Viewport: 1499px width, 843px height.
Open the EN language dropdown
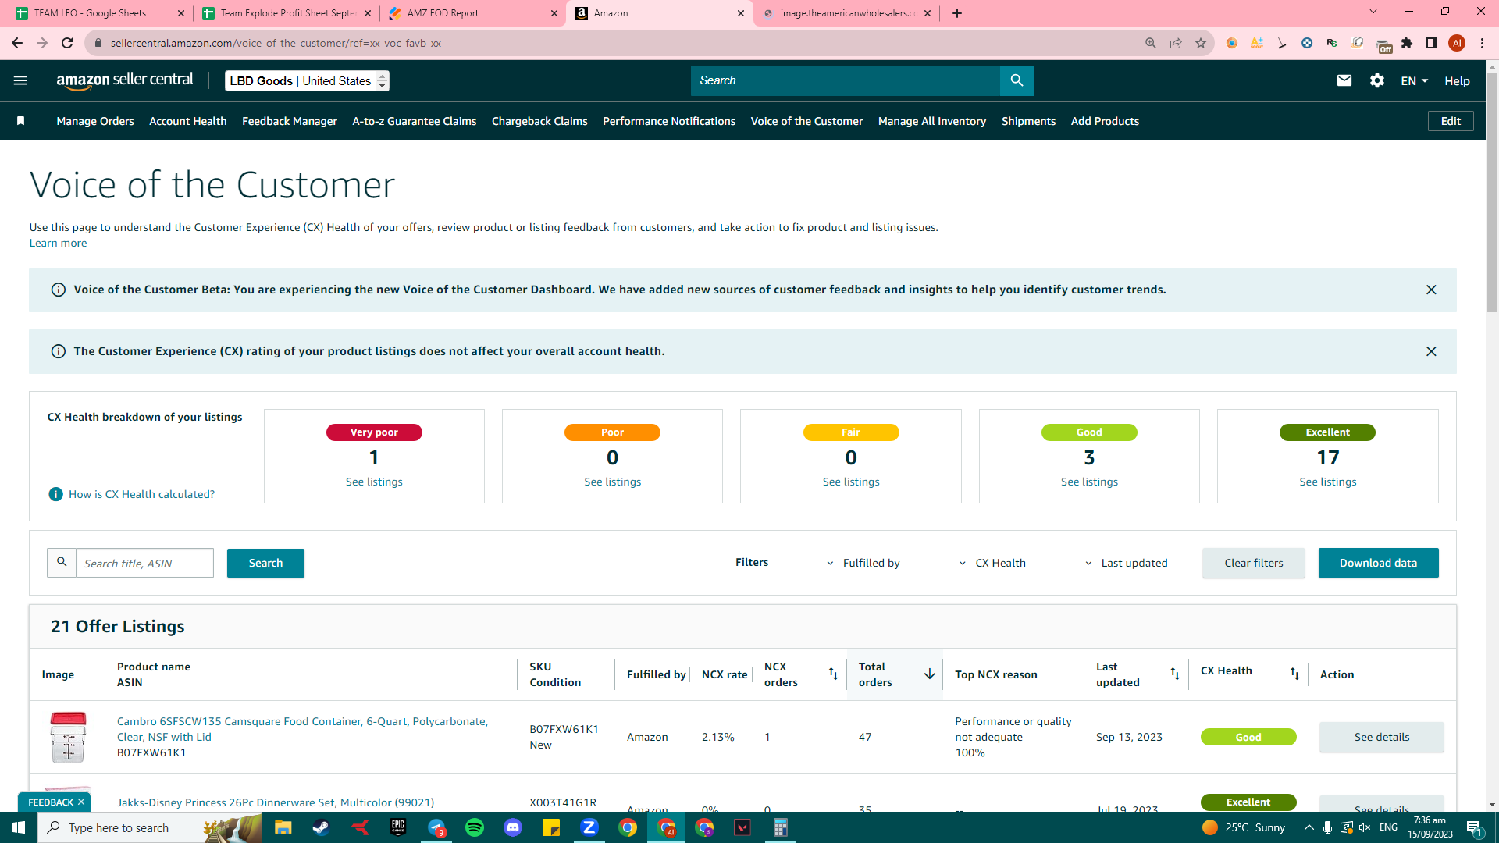1414,81
